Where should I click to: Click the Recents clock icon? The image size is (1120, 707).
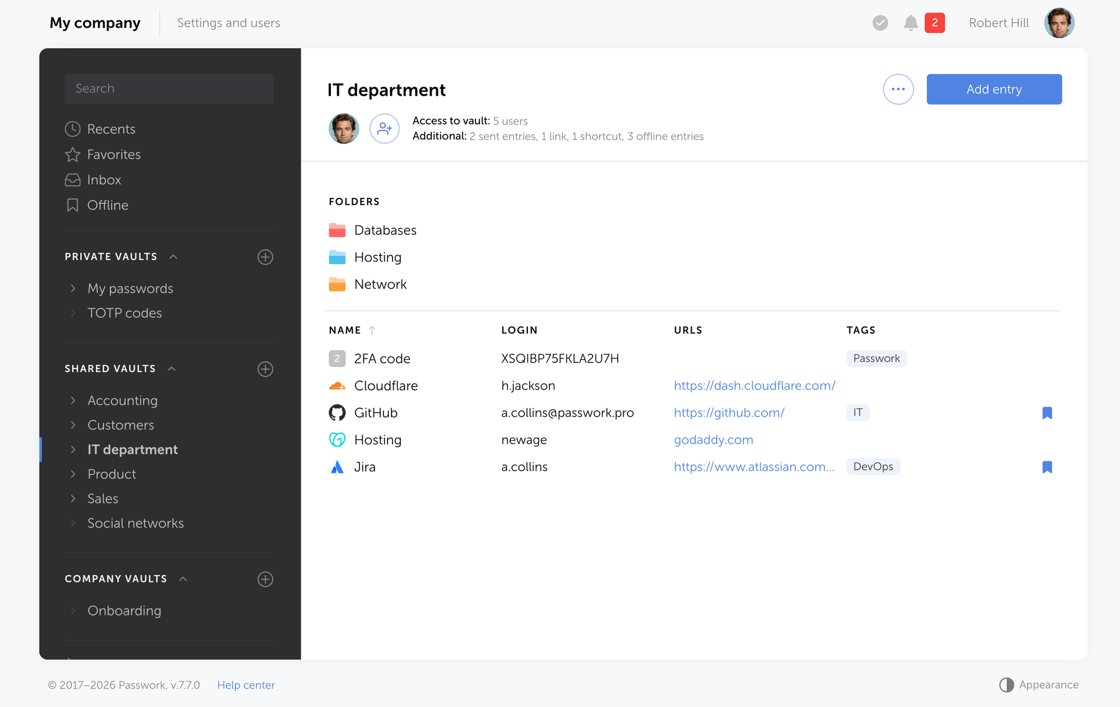(x=73, y=129)
